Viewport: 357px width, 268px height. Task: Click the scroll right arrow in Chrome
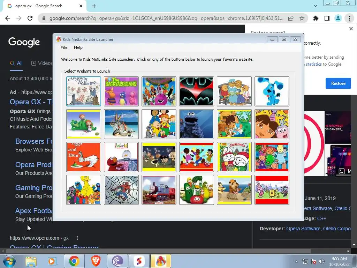point(348,251)
